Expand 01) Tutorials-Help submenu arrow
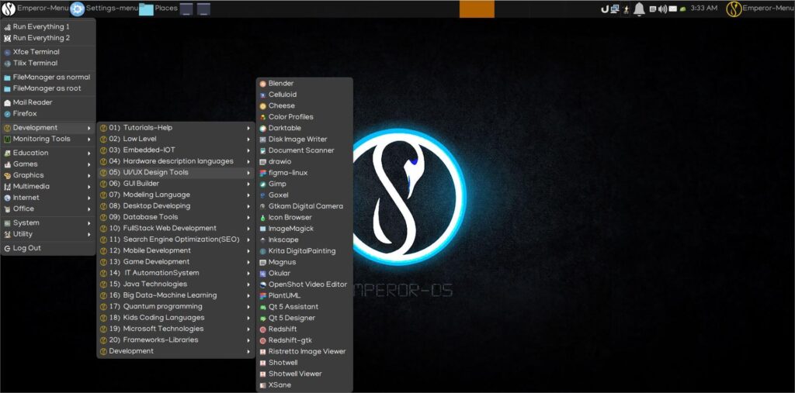 248,128
